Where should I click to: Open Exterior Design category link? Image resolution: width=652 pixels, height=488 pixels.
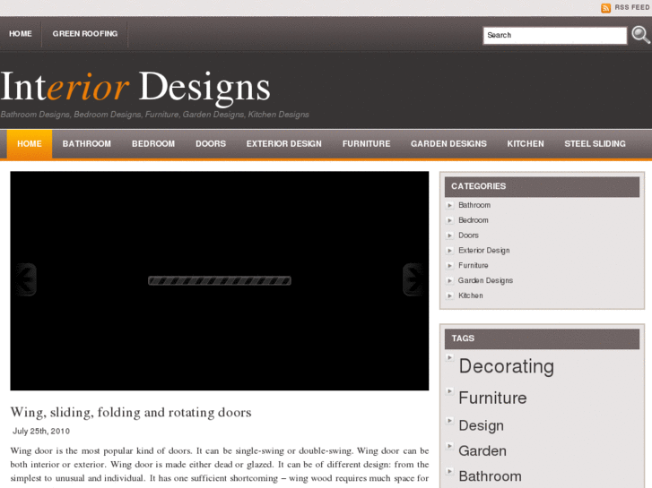[x=483, y=251]
